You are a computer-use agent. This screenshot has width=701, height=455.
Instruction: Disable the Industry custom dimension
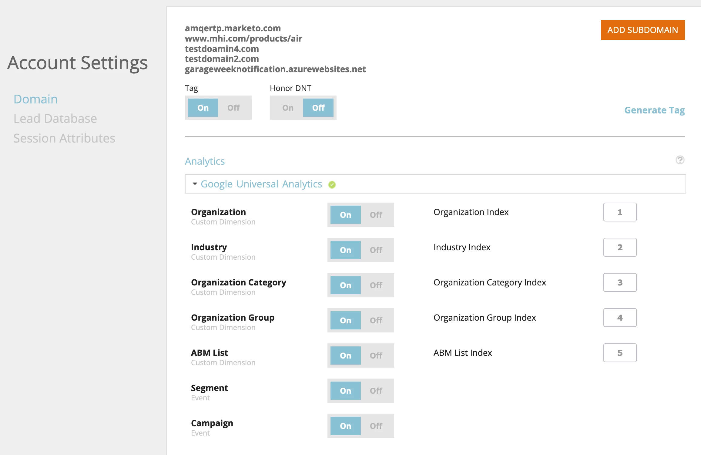click(x=376, y=250)
